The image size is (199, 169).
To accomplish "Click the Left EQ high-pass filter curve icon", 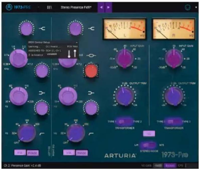I will (x=42, y=134).
